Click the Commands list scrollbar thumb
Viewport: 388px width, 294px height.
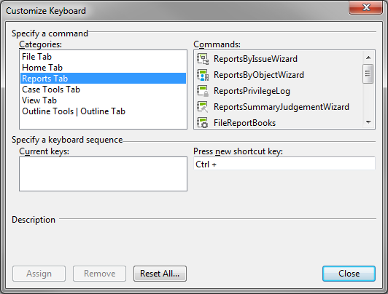[x=368, y=73]
